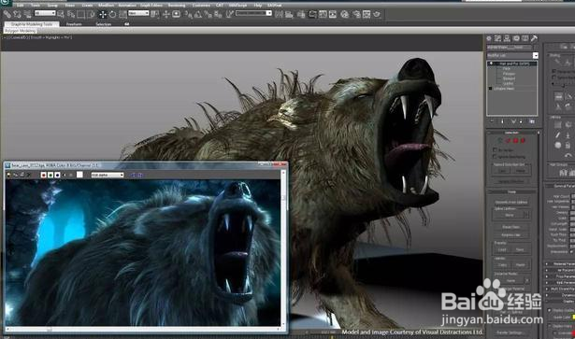The height and width of the screenshot is (339, 575).
Task: Open RGB Alpha channel dropdown in render window
Action: point(108,175)
